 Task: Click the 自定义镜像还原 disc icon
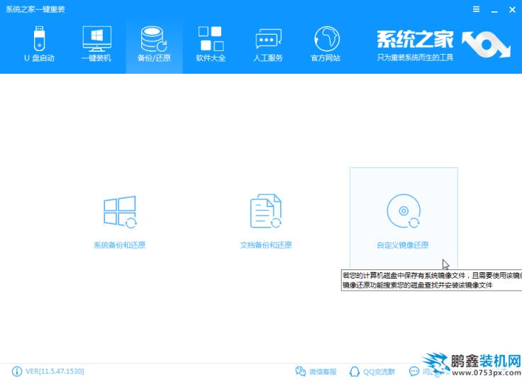(x=404, y=211)
